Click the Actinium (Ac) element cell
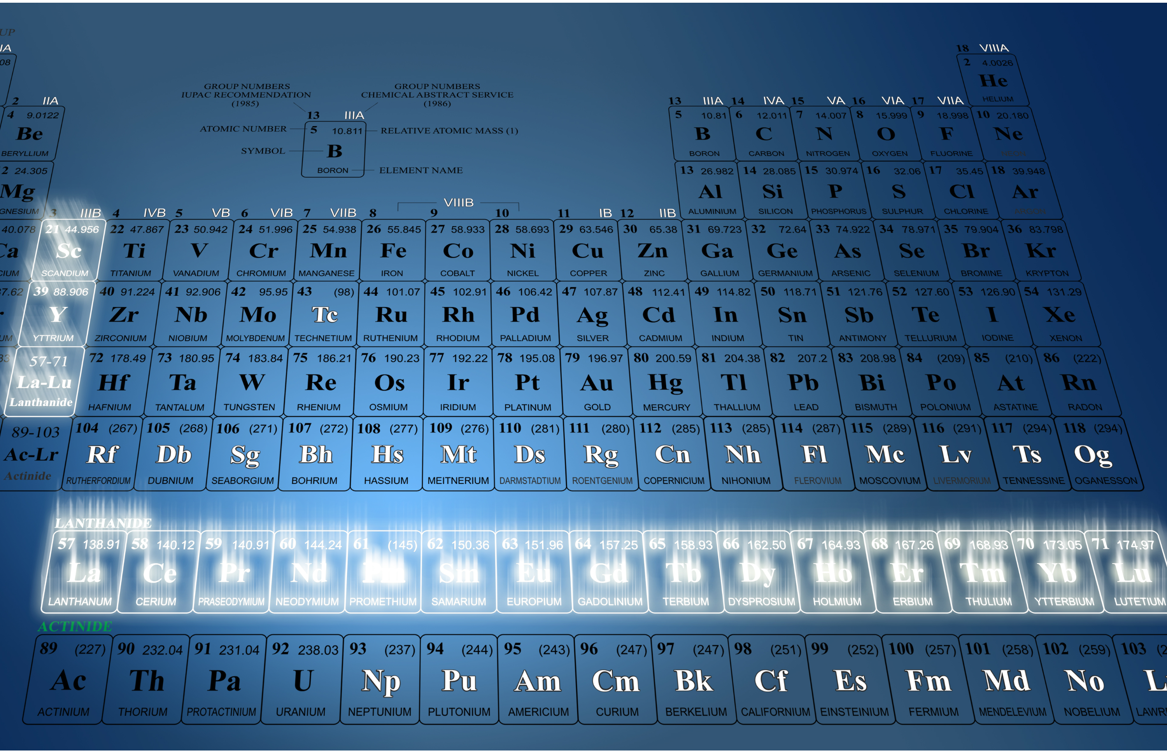Image resolution: width=1167 pixels, height=754 pixels. 68,680
